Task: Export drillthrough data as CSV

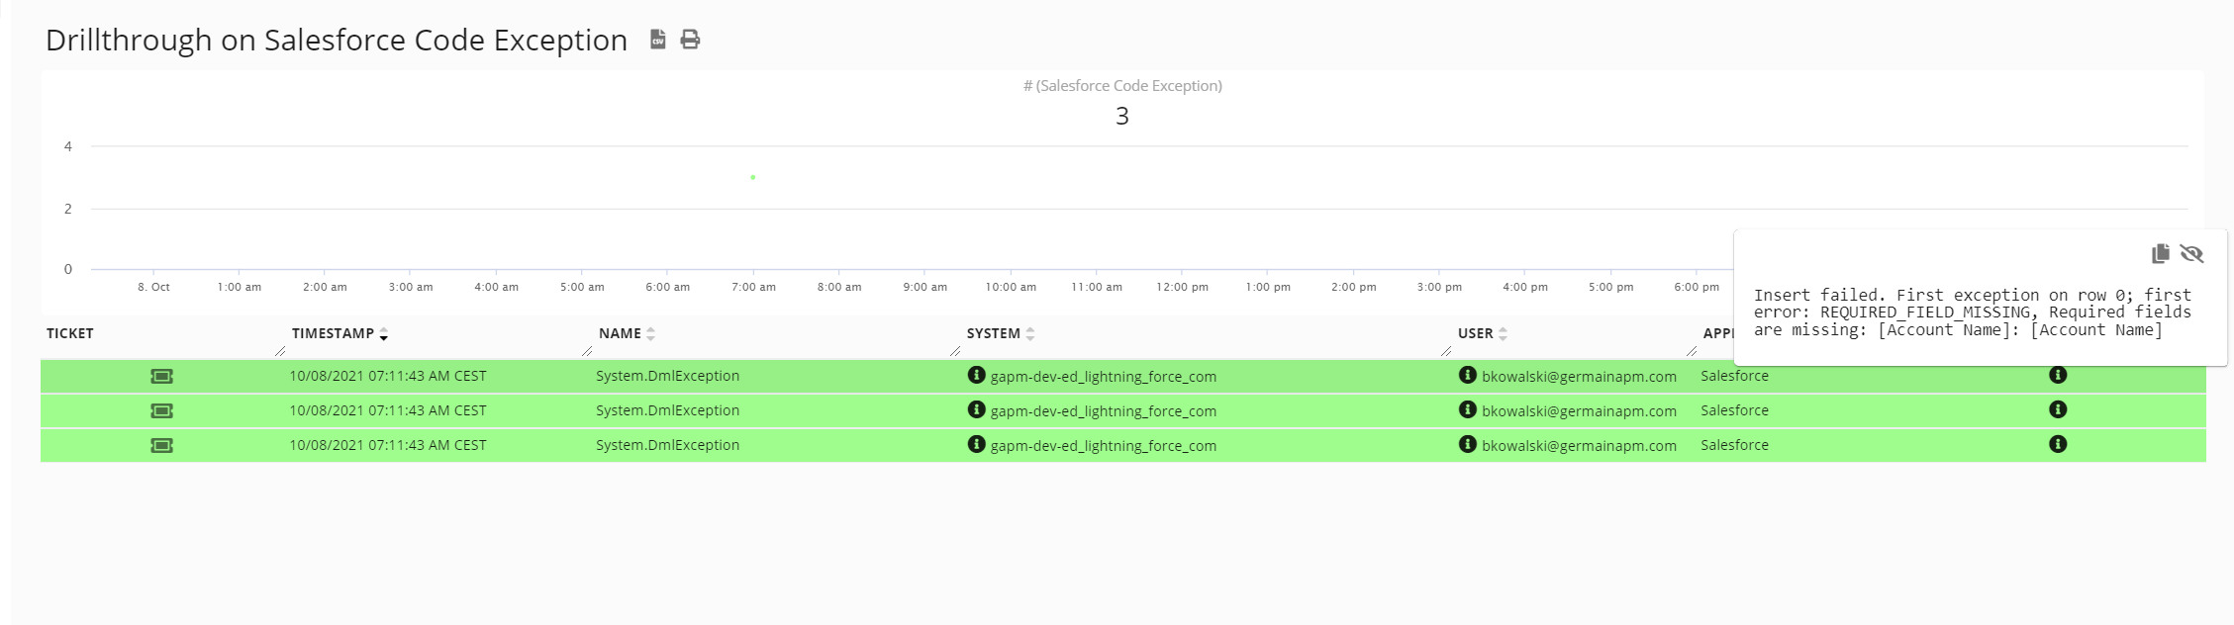Action: pos(657,39)
